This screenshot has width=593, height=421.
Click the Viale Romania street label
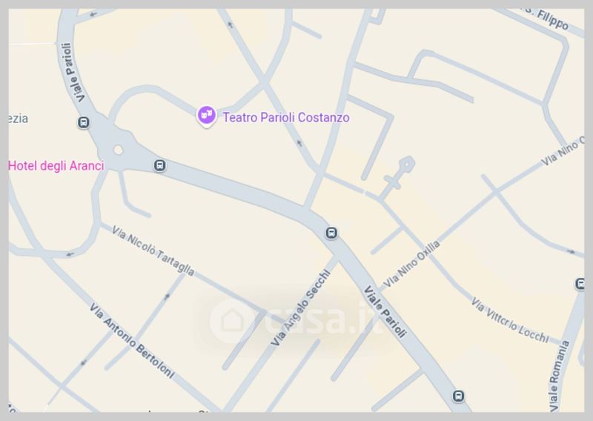560,376
